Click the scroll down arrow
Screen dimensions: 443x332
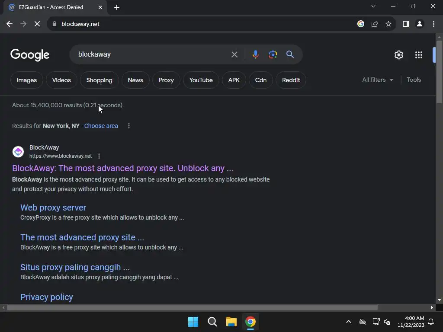tap(439, 300)
